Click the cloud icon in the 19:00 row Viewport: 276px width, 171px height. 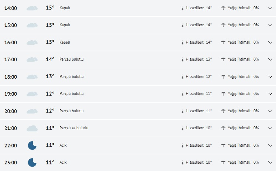click(32, 94)
